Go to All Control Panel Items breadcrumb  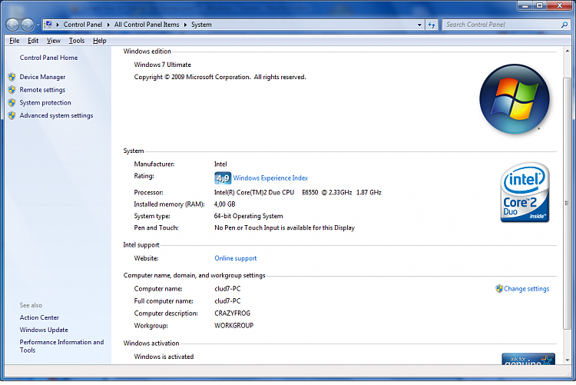(x=147, y=25)
